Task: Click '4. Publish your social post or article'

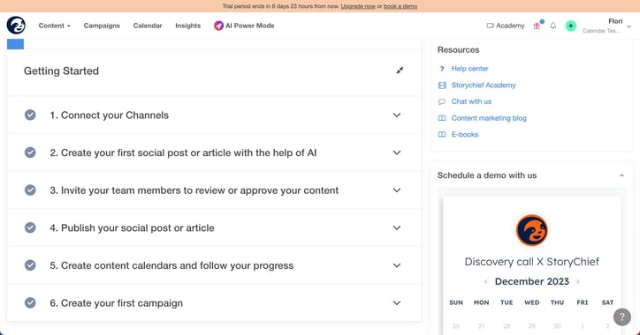Action: pos(132,228)
